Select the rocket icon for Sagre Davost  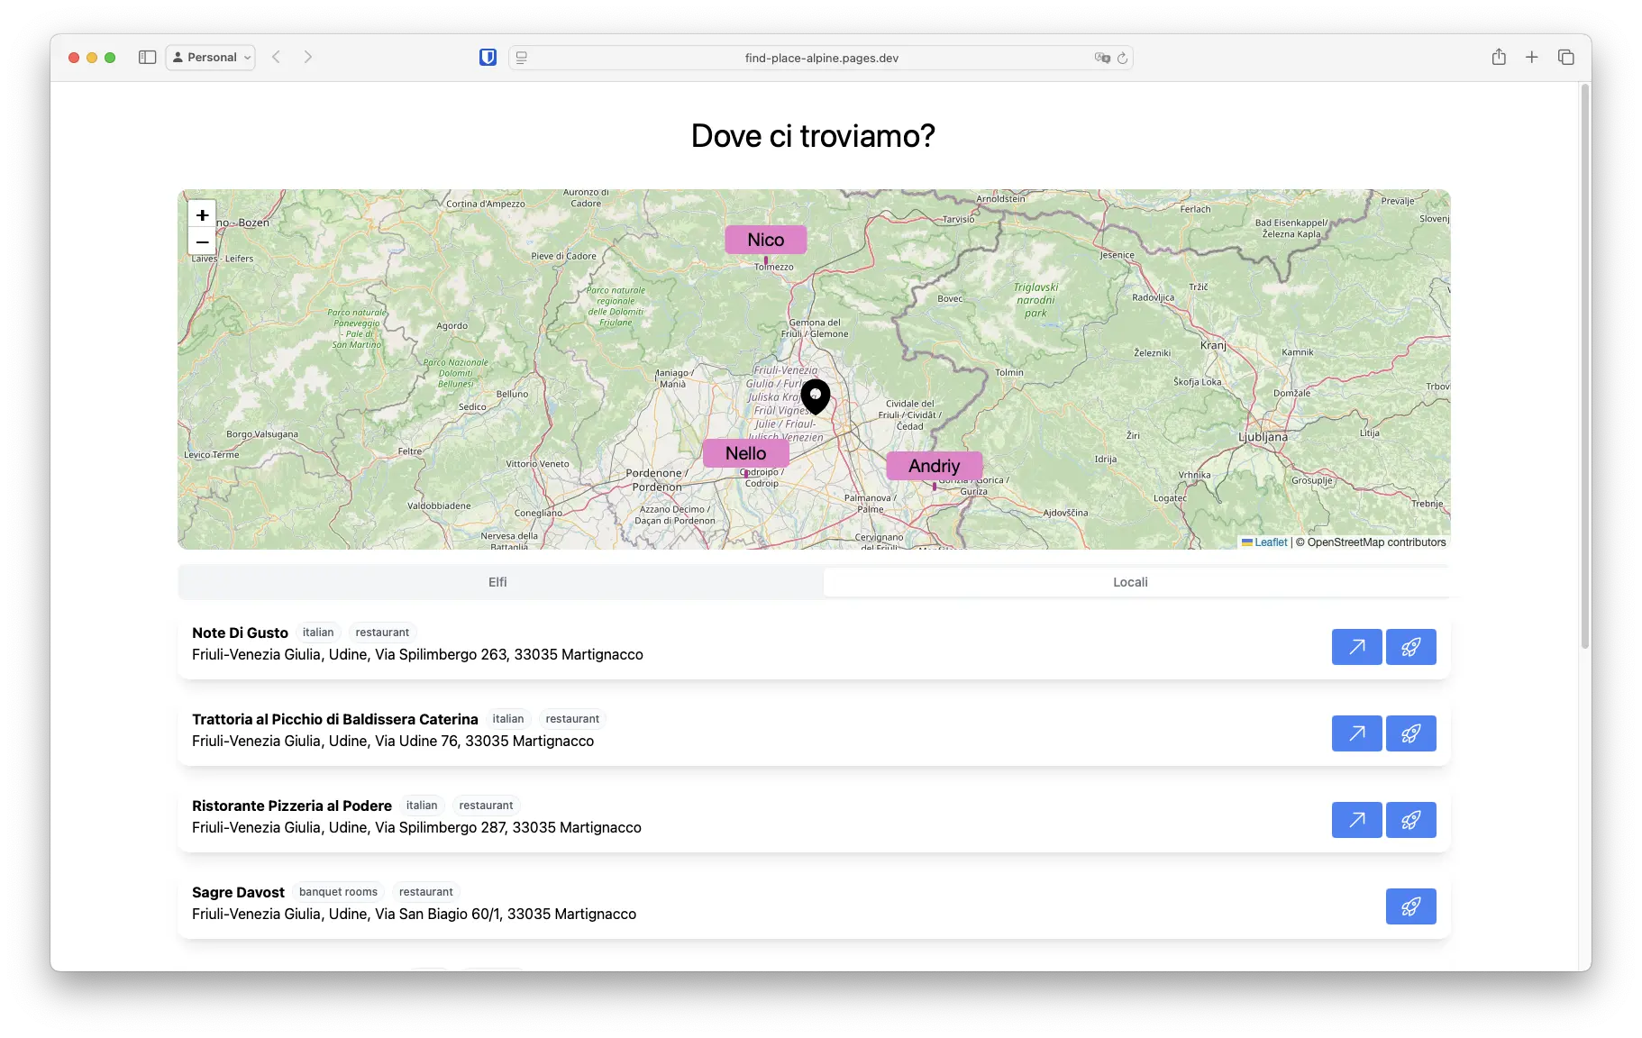(x=1411, y=906)
